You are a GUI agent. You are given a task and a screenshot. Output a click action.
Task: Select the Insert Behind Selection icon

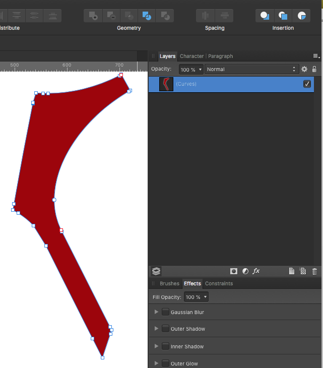coord(265,16)
